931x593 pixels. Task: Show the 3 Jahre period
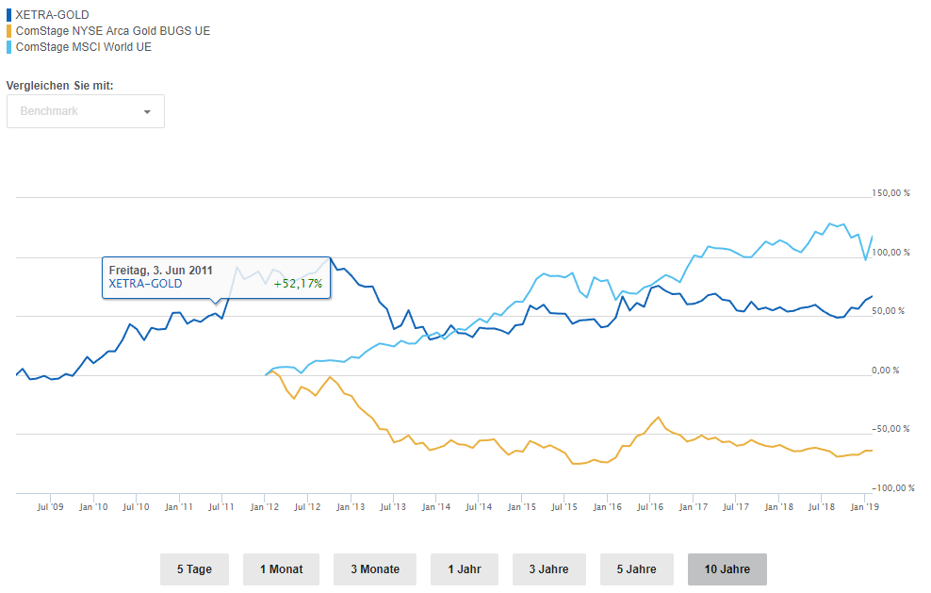(x=548, y=569)
